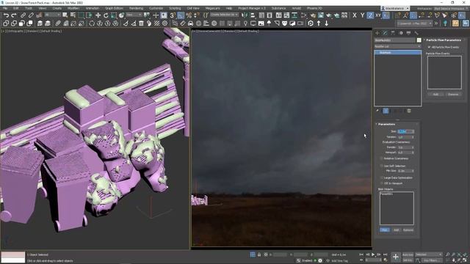Image resolution: width=470 pixels, height=264 pixels.
Task: Collapse the Parameters rollout
Action: coord(386,124)
